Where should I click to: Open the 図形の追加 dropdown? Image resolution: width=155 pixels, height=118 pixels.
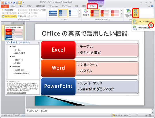9,10
